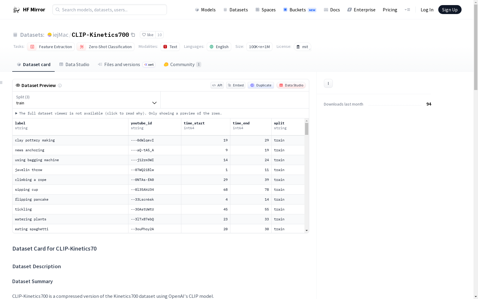Click the table-of-contents icon at left edge

1,83
